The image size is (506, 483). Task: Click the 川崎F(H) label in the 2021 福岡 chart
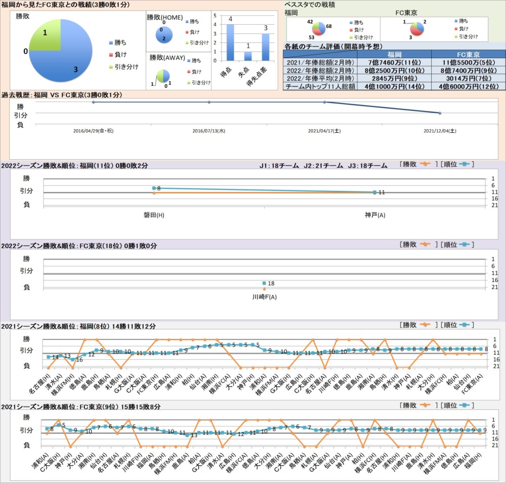coord(329,384)
